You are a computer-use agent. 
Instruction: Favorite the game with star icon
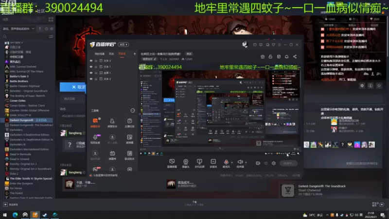[x=379, y=86]
